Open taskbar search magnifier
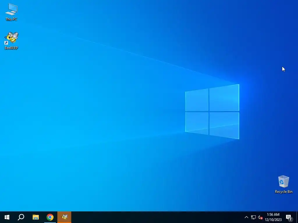Viewport: 298px width, 223px height. click(21, 217)
